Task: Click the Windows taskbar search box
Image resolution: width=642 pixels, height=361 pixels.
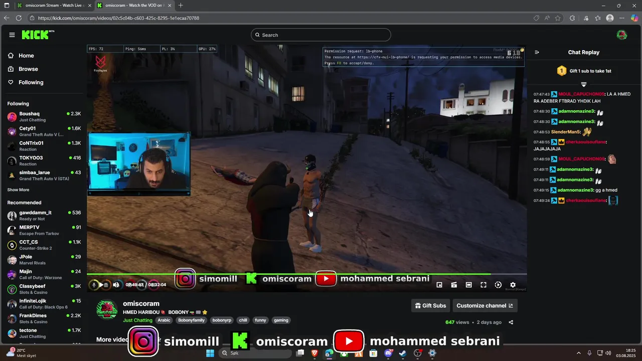Action: [x=255, y=353]
